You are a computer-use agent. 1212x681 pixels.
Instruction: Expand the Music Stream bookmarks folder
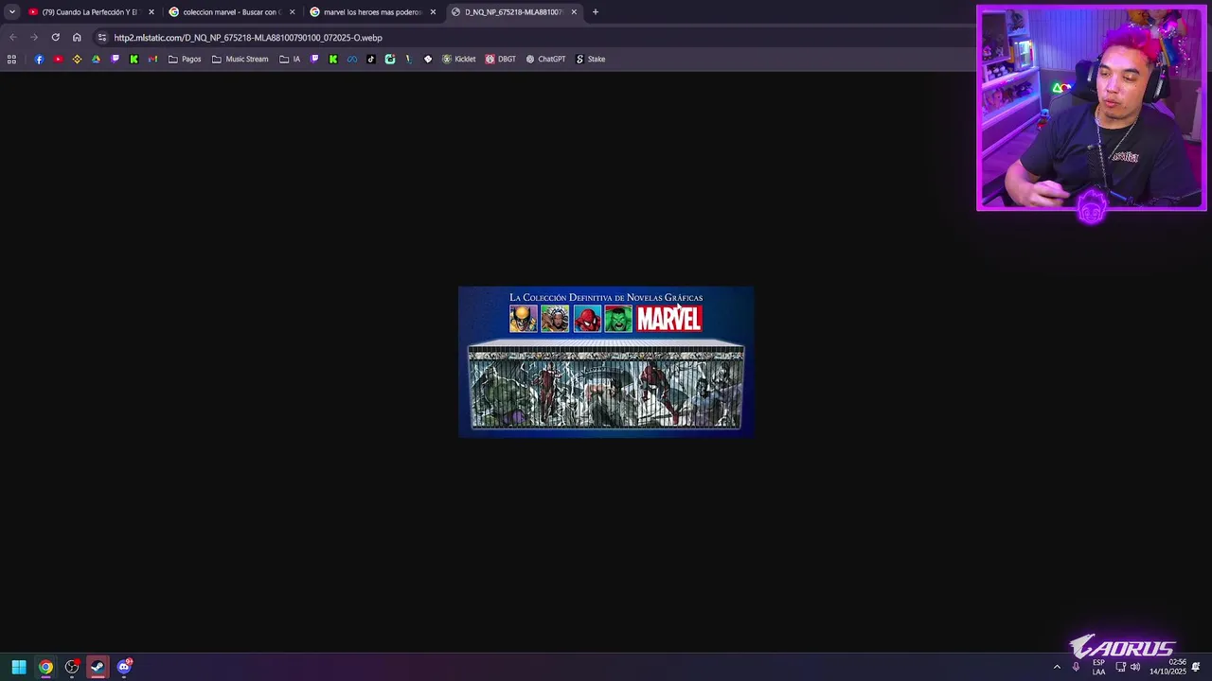tap(241, 59)
